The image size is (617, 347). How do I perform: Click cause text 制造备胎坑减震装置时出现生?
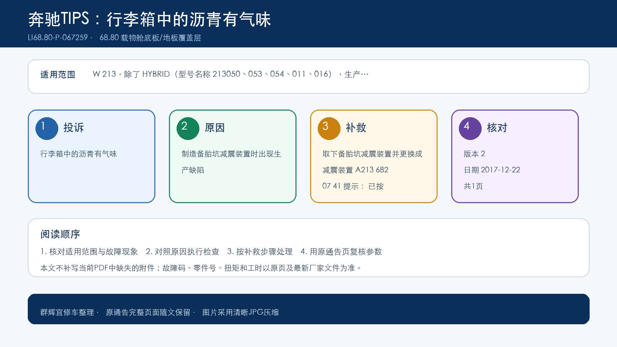point(231,154)
